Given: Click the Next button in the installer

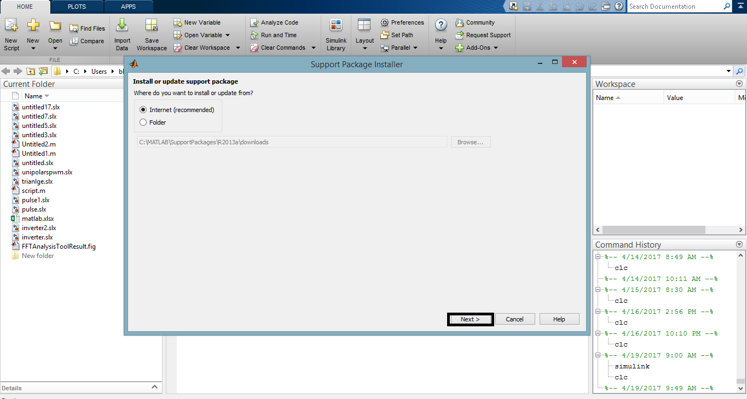Looking at the screenshot, I should tap(470, 319).
